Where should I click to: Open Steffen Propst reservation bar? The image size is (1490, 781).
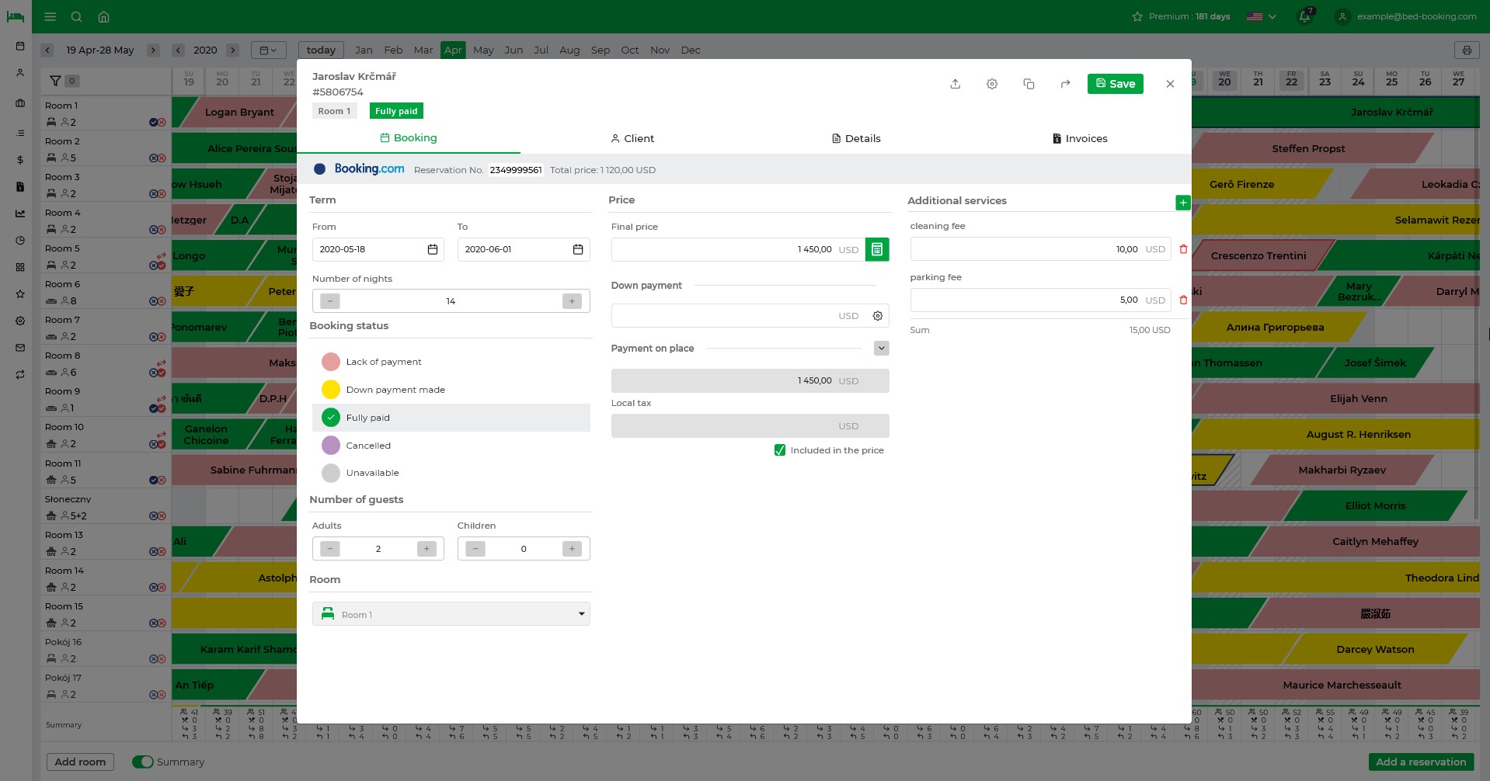pos(1308,148)
